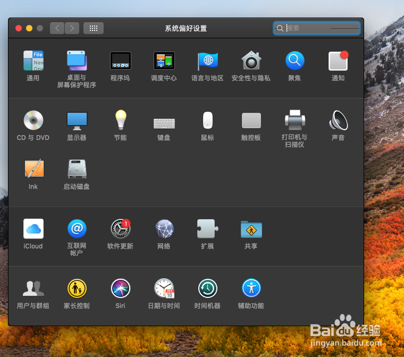Click the back navigation arrow
Screen dimensions: 404x357
pos(57,28)
